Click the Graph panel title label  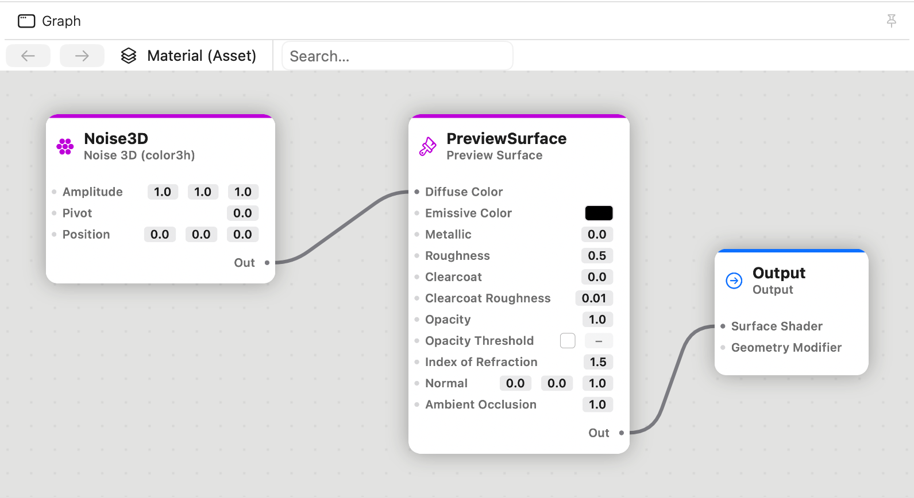click(61, 21)
